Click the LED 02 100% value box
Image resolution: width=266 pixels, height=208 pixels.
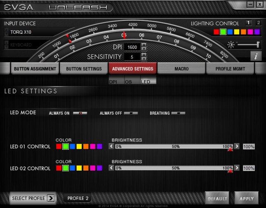(249, 168)
